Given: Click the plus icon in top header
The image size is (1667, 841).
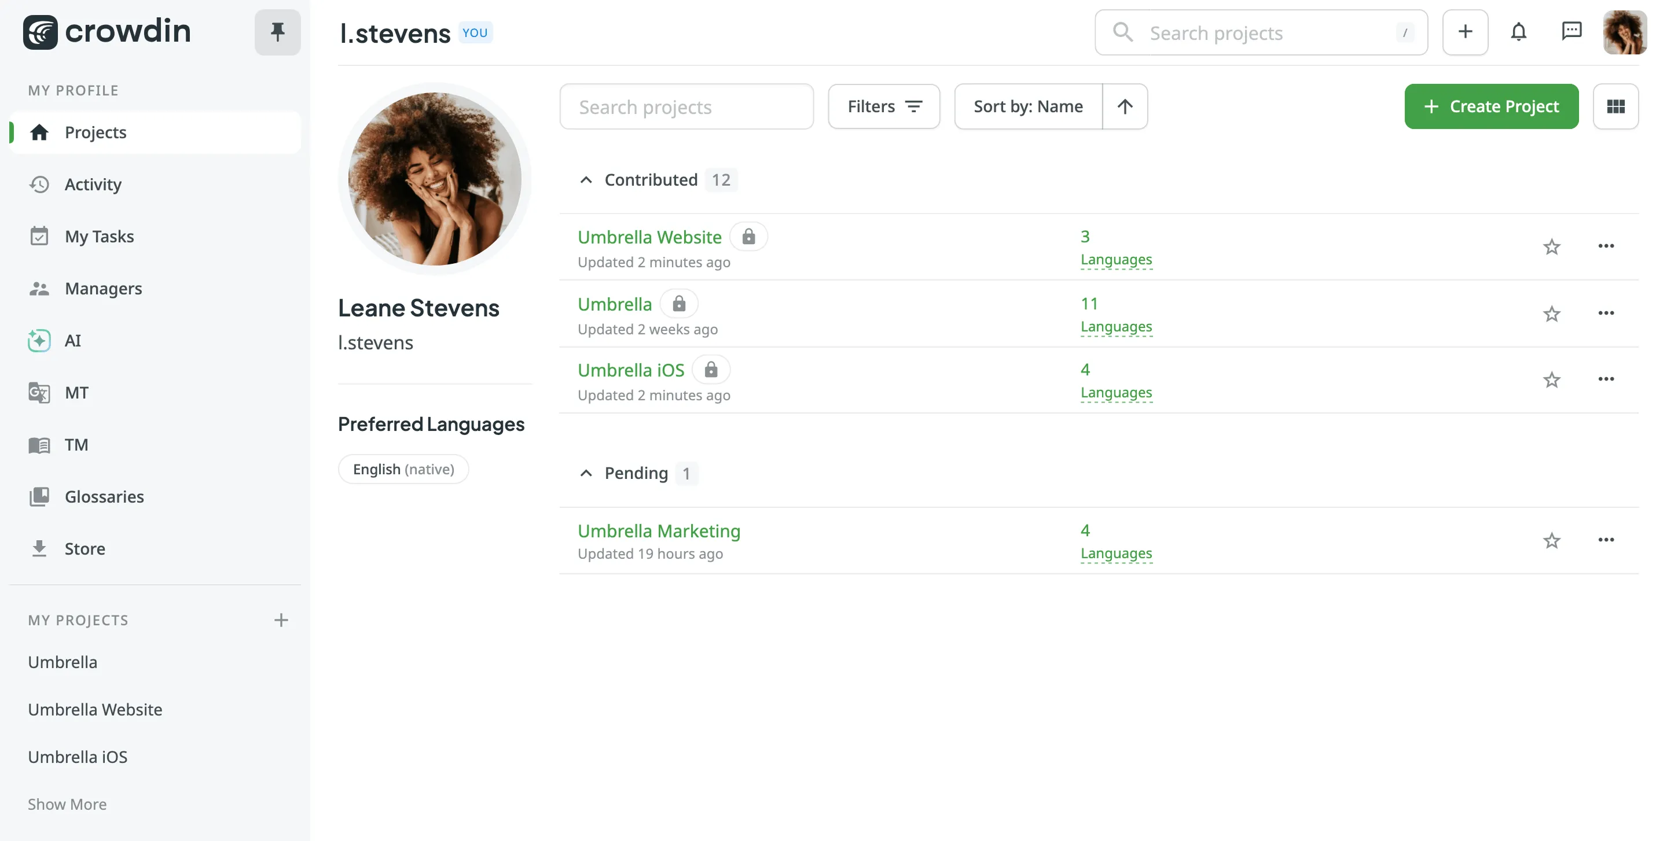Looking at the screenshot, I should click(1465, 32).
